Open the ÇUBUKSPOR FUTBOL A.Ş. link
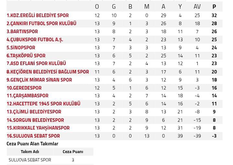Viewport: 233px width, 165px height. click(35, 40)
